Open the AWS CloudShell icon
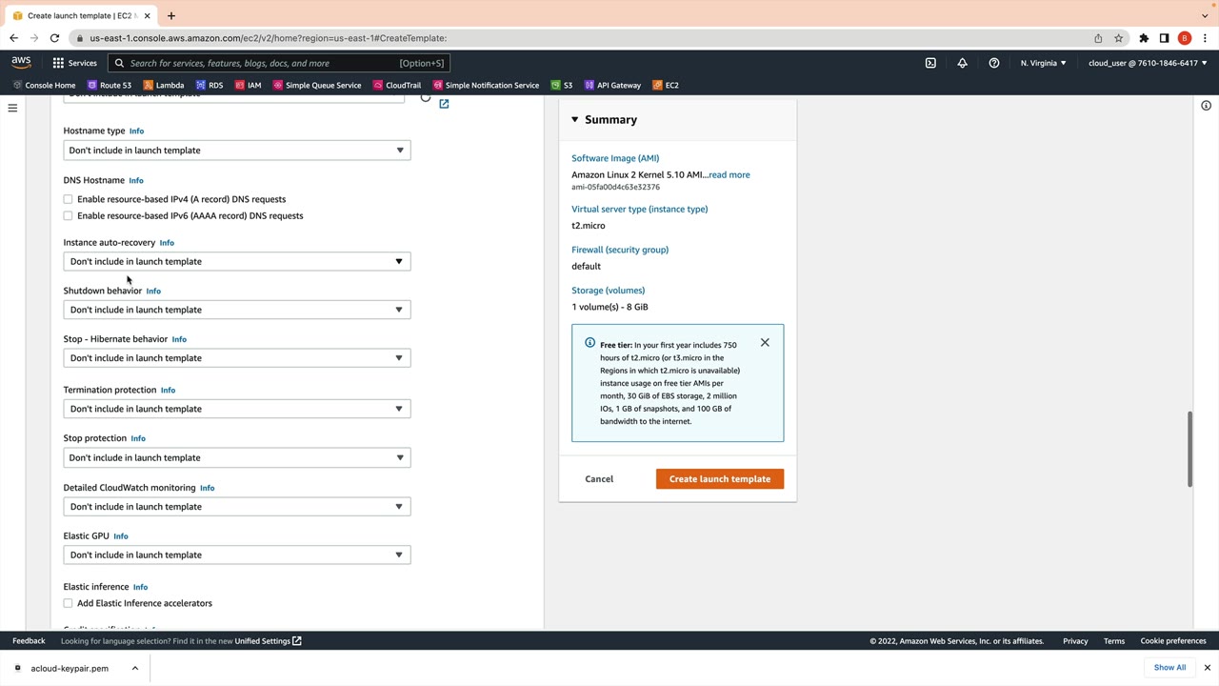This screenshot has width=1219, height=686. point(930,63)
